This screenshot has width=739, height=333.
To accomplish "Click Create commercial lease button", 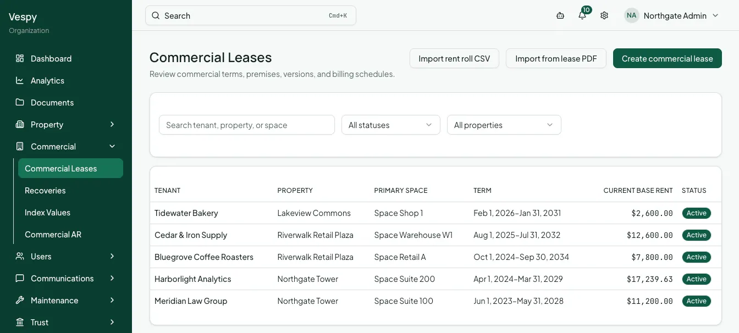I will click(x=668, y=58).
